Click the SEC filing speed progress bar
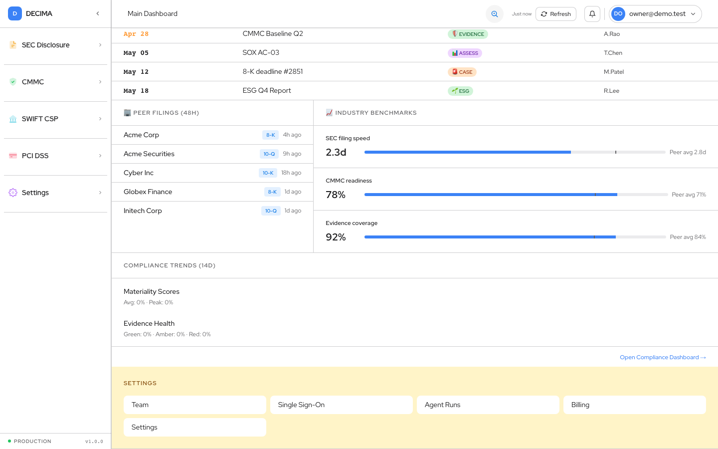The height and width of the screenshot is (449, 718). [x=515, y=152]
